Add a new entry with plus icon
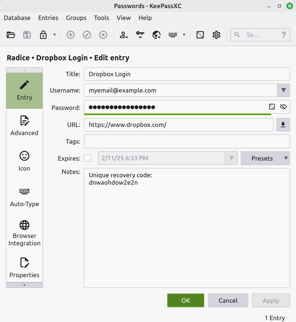This screenshot has width=296, height=322. [70, 35]
